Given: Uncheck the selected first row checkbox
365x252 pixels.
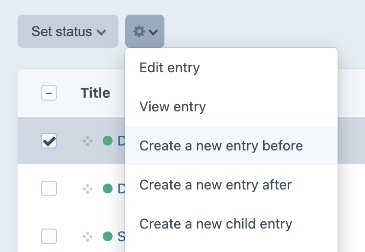Looking at the screenshot, I should [49, 141].
